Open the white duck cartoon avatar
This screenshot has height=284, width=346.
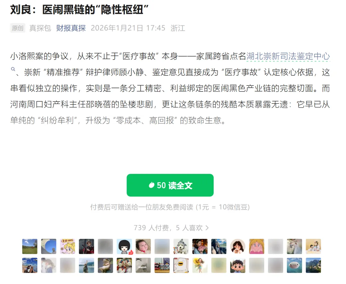[181, 265]
